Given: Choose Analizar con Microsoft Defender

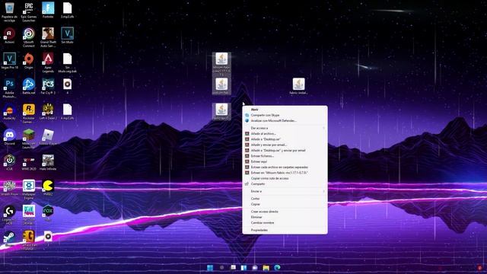Looking at the screenshot, I should (x=274, y=120).
